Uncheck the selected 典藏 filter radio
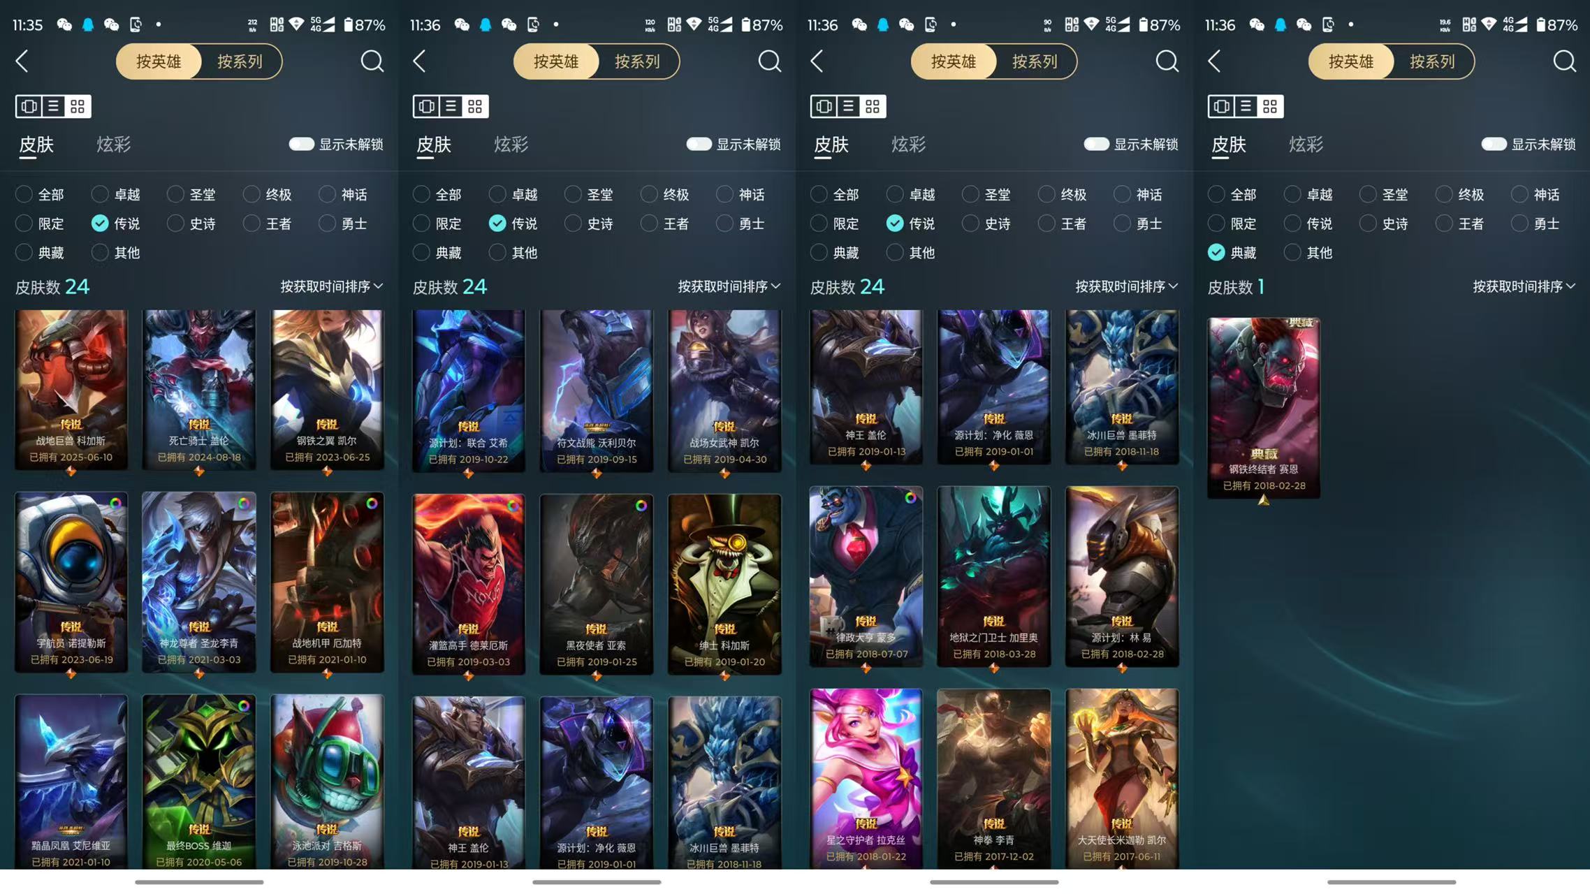 [1216, 252]
